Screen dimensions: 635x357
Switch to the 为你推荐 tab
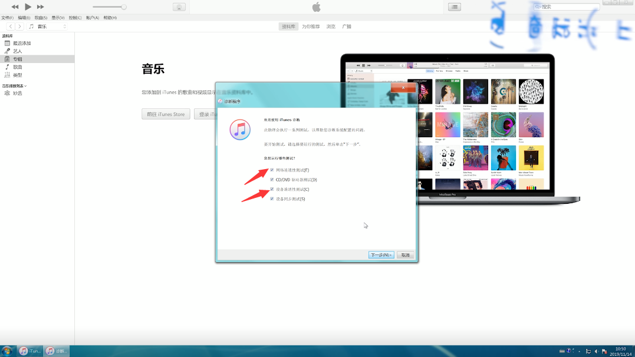[x=311, y=27]
